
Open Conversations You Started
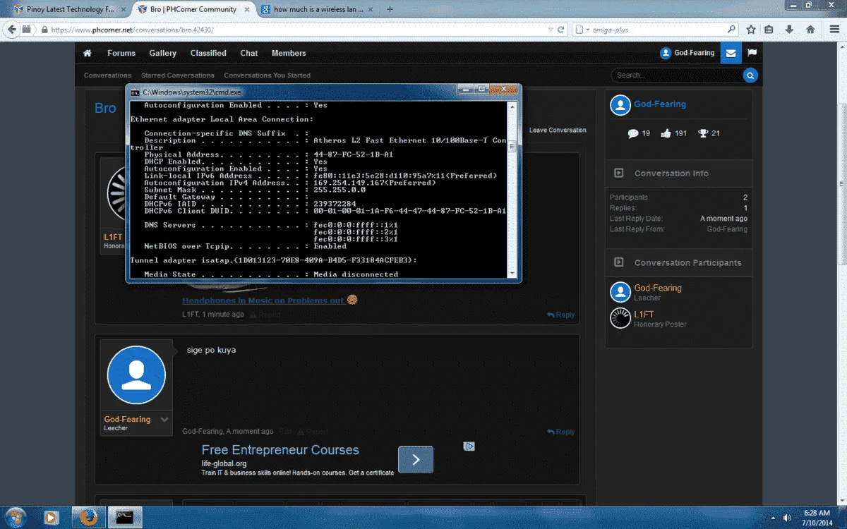(267, 75)
